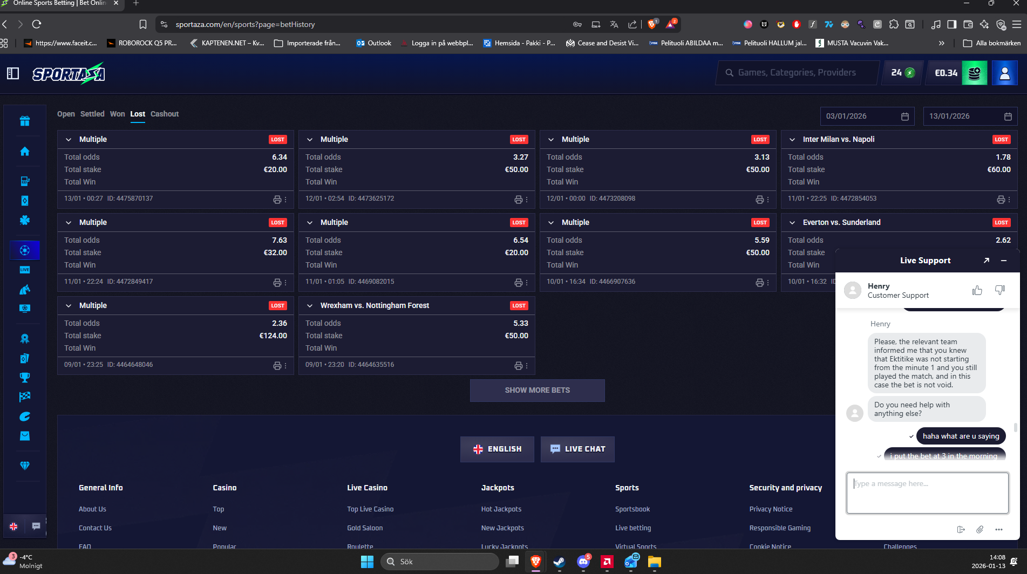The width and height of the screenshot is (1027, 574).
Task: Switch to the Won bets tab
Action: pos(117,114)
